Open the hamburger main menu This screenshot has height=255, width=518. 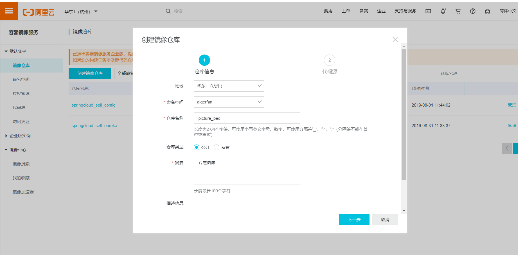pos(9,11)
